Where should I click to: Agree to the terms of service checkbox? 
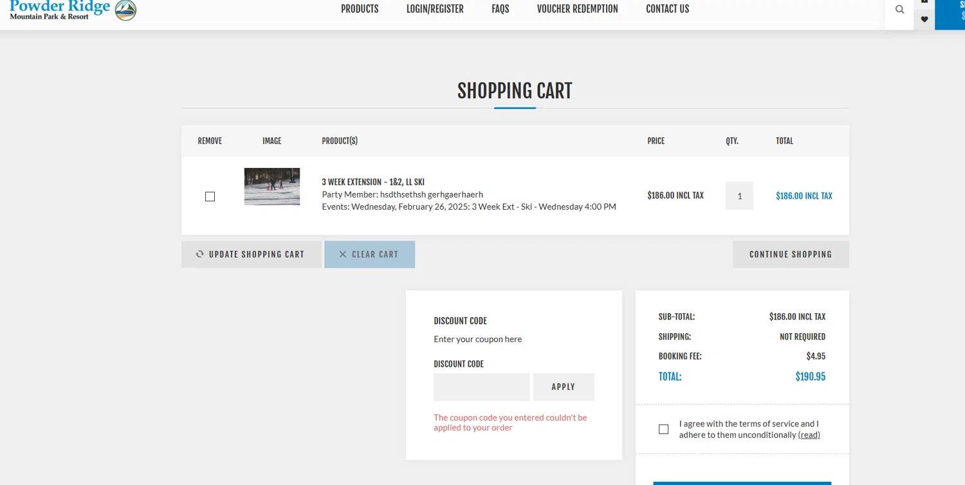tap(663, 429)
